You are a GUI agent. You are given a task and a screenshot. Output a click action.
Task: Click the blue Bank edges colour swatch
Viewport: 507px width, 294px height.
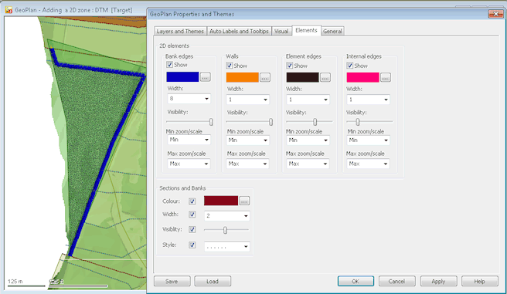coord(182,77)
